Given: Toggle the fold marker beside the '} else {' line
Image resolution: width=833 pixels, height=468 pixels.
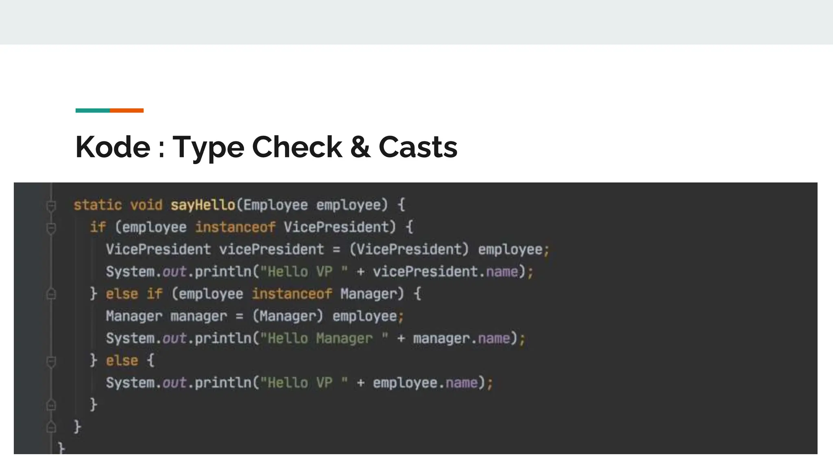Looking at the screenshot, I should coord(51,362).
